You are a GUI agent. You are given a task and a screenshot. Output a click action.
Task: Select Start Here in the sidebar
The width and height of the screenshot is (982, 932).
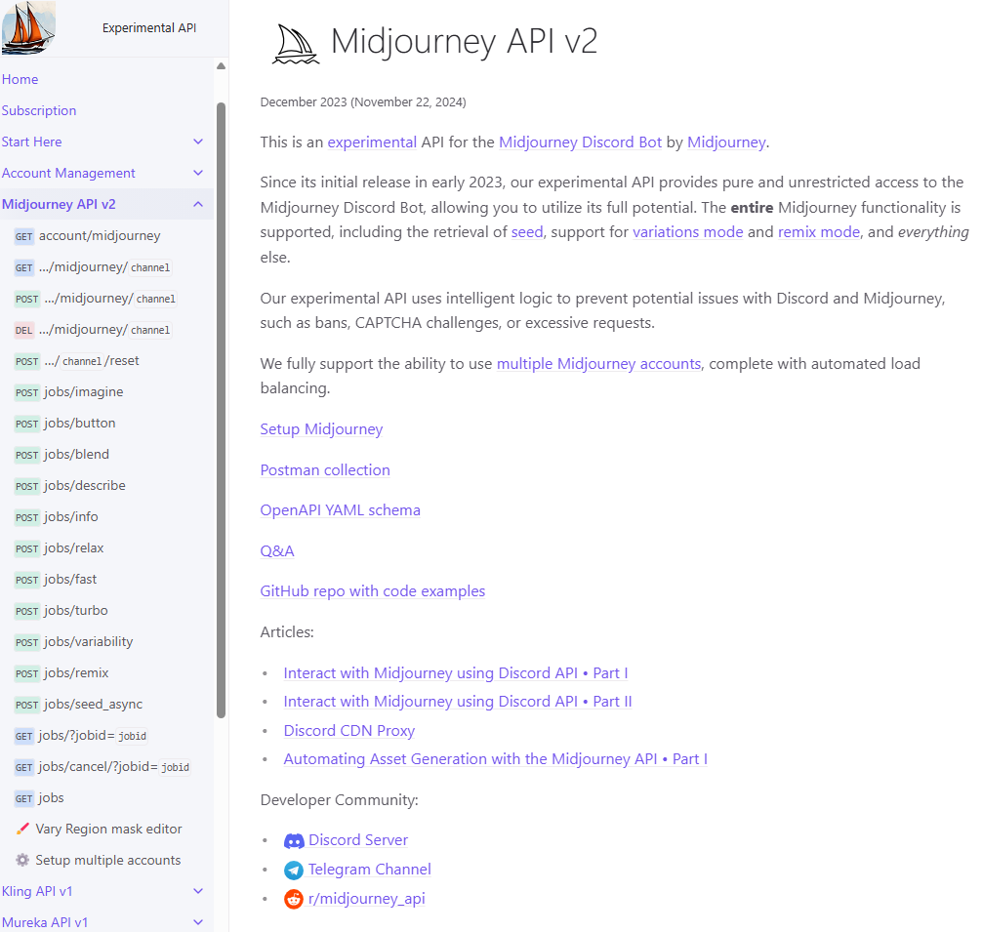click(x=31, y=142)
